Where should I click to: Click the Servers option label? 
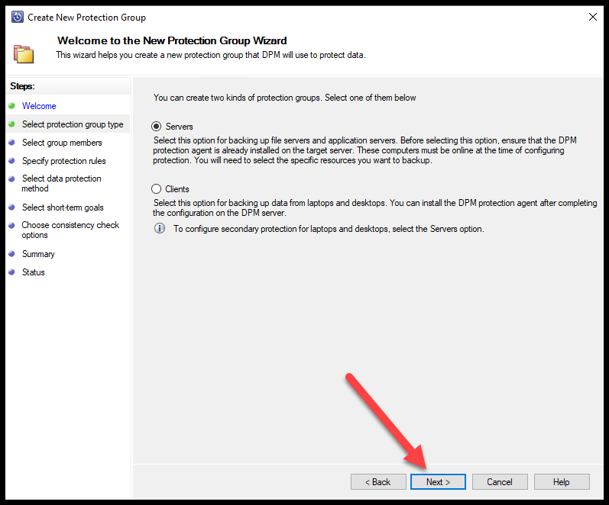(179, 127)
